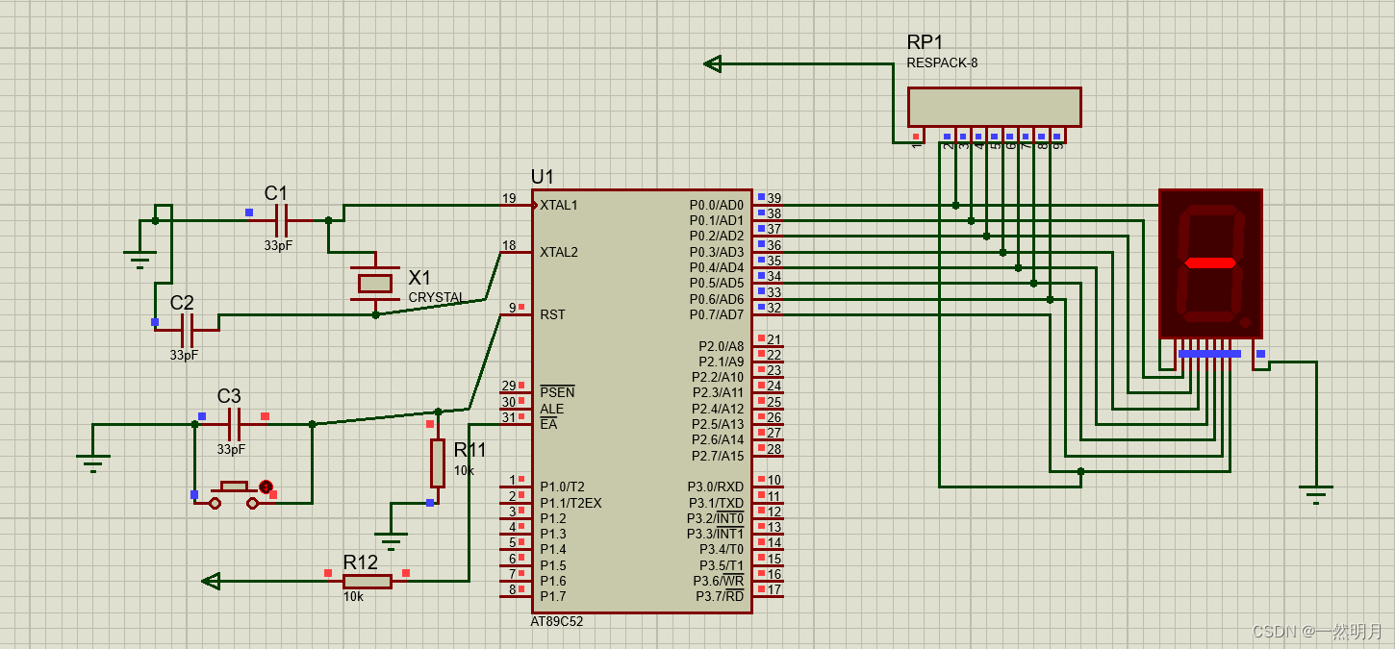Click the XTAL2 pin label on U1
Screen dimensions: 1395x649
[x=559, y=252]
